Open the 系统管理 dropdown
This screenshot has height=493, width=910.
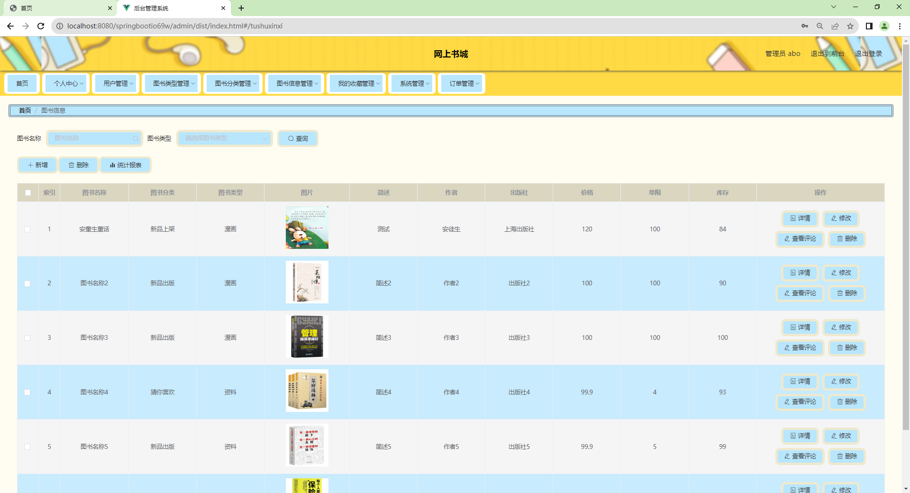tap(411, 83)
